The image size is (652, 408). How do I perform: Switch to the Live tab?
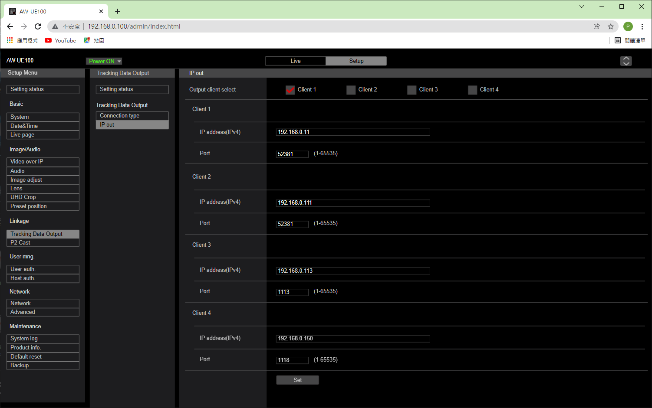pyautogui.click(x=295, y=61)
